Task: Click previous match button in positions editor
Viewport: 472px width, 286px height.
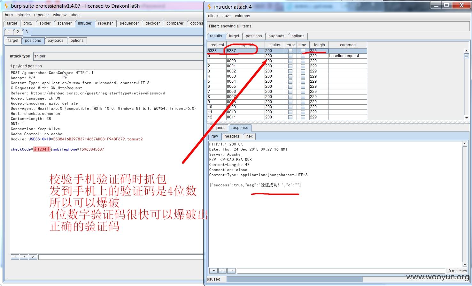Action: coord(24,257)
